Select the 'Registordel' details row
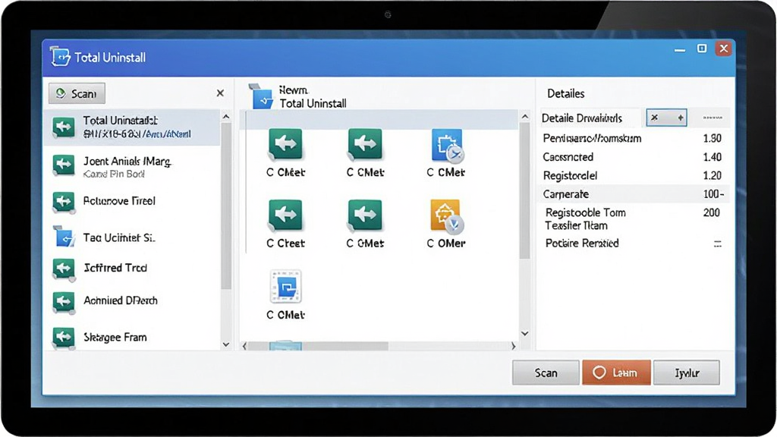The width and height of the screenshot is (777, 437). click(634, 175)
